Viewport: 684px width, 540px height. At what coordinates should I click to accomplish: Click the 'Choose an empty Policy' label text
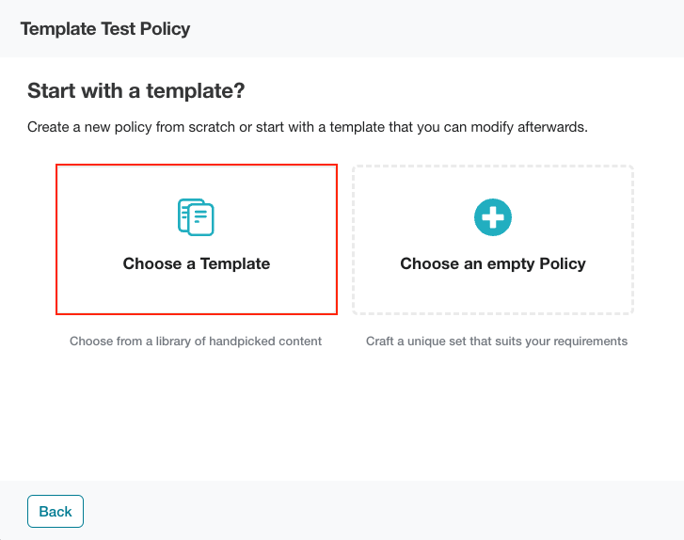pyautogui.click(x=493, y=264)
